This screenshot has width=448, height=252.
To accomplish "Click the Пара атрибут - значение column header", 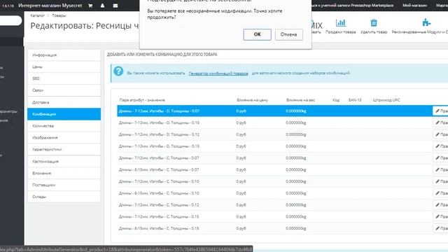I will tap(142, 100).
